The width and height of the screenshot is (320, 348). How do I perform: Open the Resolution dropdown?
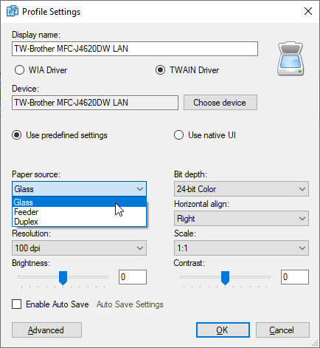click(x=79, y=248)
